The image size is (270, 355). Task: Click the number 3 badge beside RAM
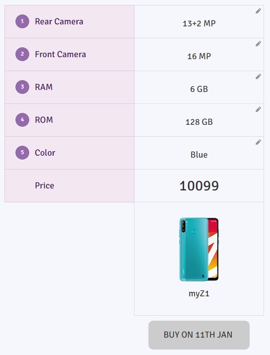pos(22,87)
